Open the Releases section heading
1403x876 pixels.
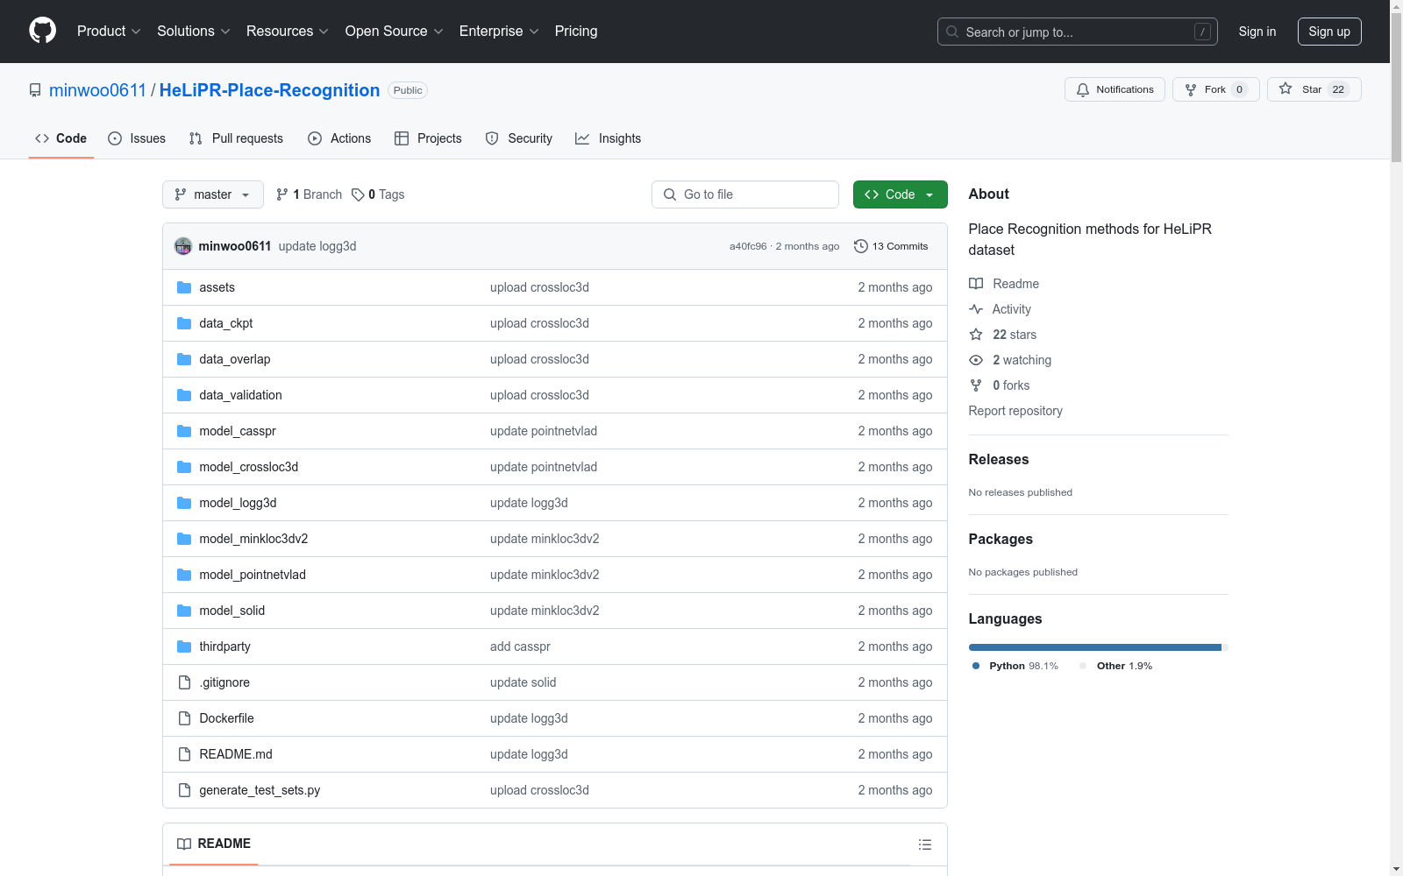click(x=999, y=459)
